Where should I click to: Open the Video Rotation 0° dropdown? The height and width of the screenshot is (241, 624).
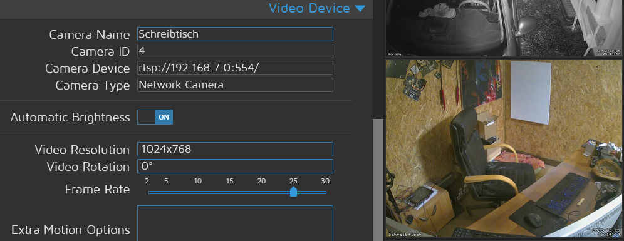235,167
